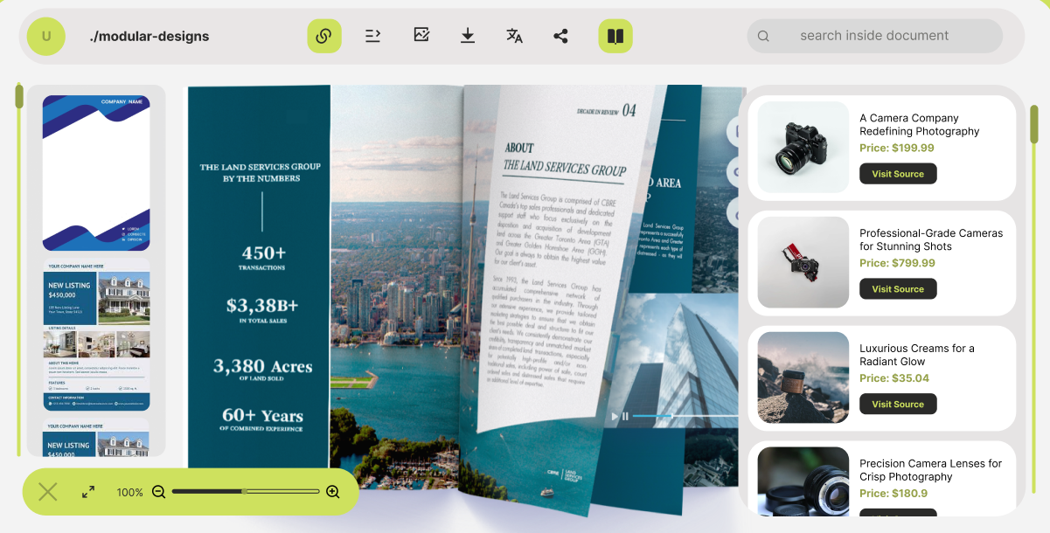Viewport: 1050px width, 533px height.
Task: Click the Luxurious Creams product image
Action: [x=803, y=377]
